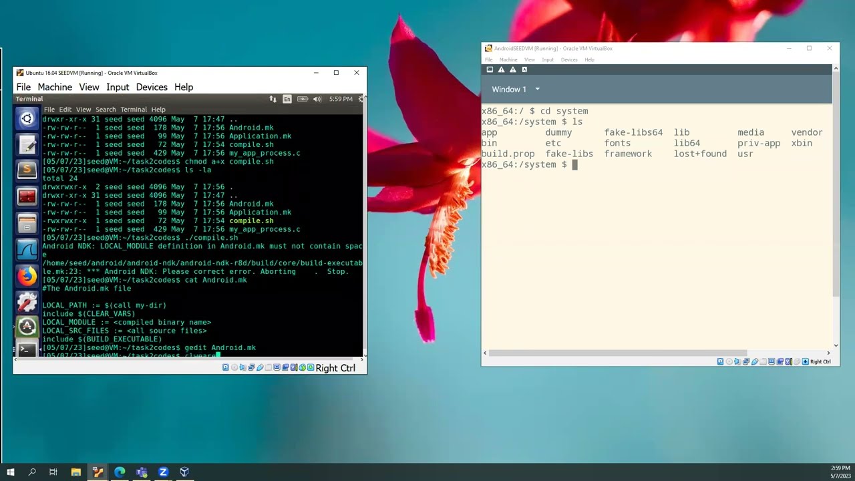Open Machine menu in Ubuntu VM window
855x481 pixels.
[55, 87]
